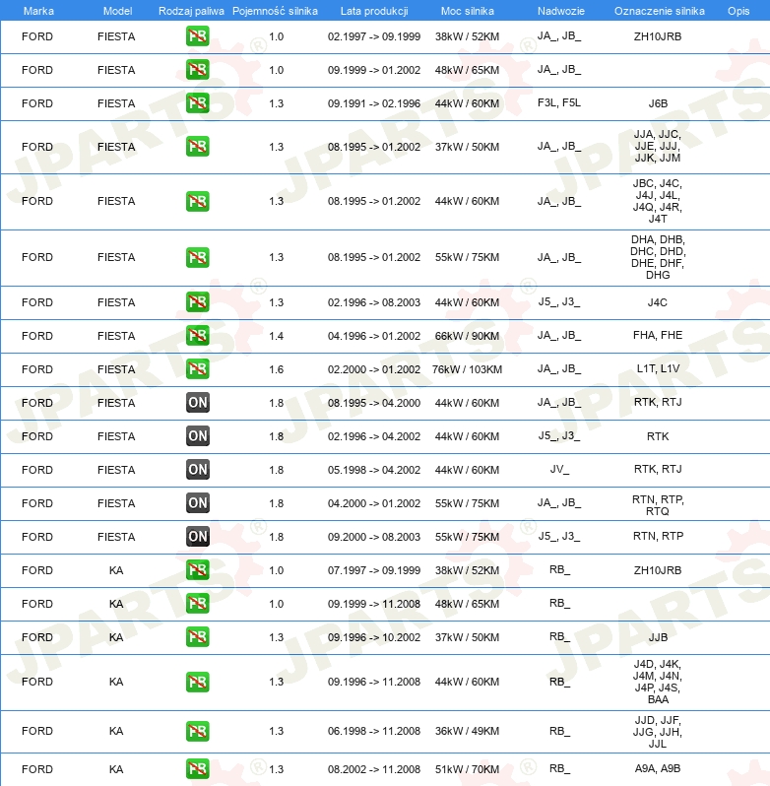This screenshot has height=786, width=770.
Task: Click the JV_ body code cell
Action: click(x=559, y=469)
